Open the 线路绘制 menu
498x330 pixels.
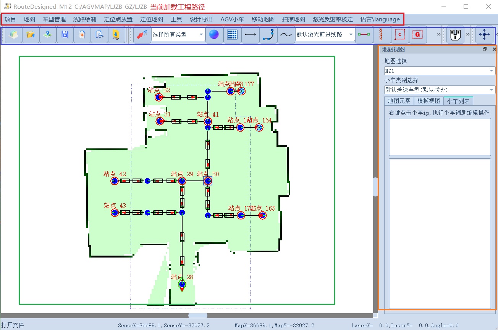coord(85,19)
